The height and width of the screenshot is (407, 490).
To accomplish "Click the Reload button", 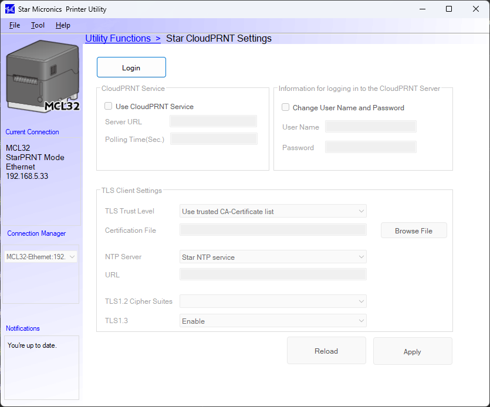I will coord(326,351).
